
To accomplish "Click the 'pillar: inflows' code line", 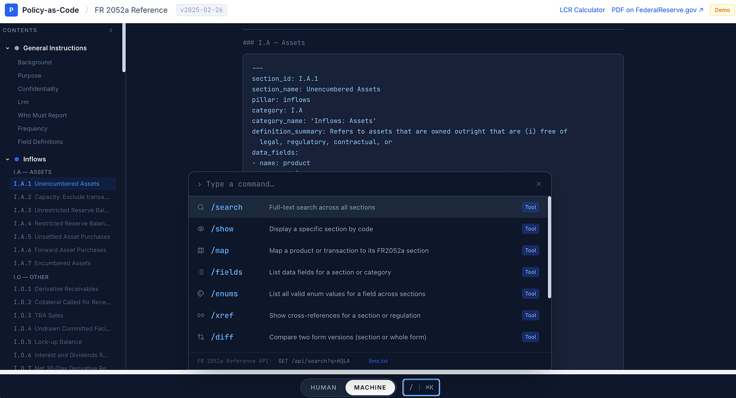I will 281,99.
